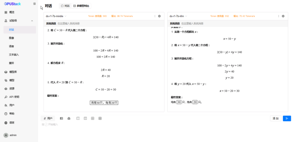Screen dimensions: 293x142
Task: Open the ds-r1-7b-vllm model dropdown
Action: [178, 16]
